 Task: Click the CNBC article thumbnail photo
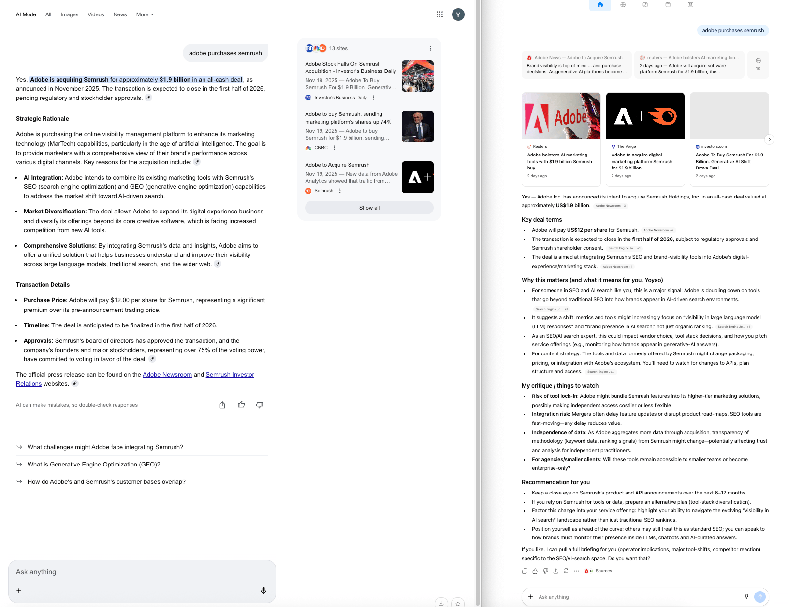click(x=418, y=127)
